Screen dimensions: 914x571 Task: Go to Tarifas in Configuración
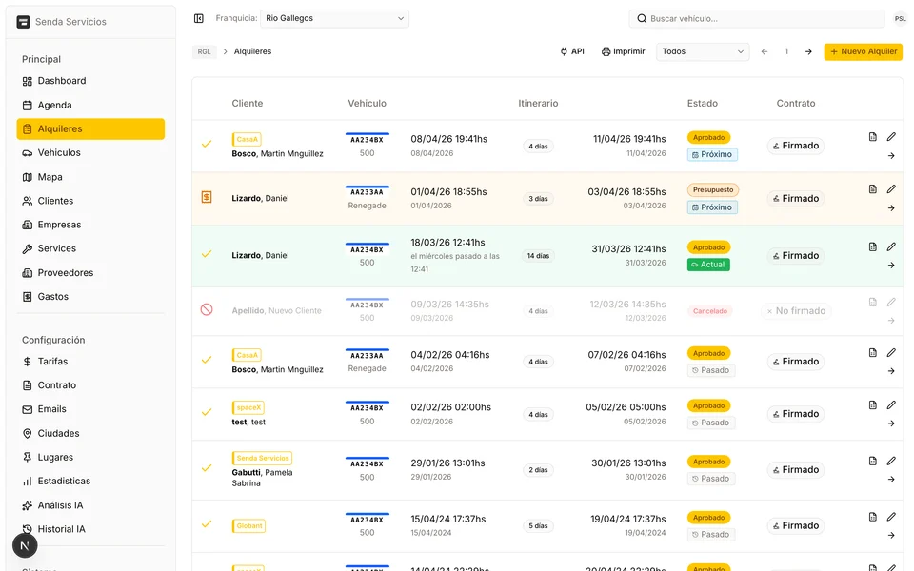coord(52,362)
